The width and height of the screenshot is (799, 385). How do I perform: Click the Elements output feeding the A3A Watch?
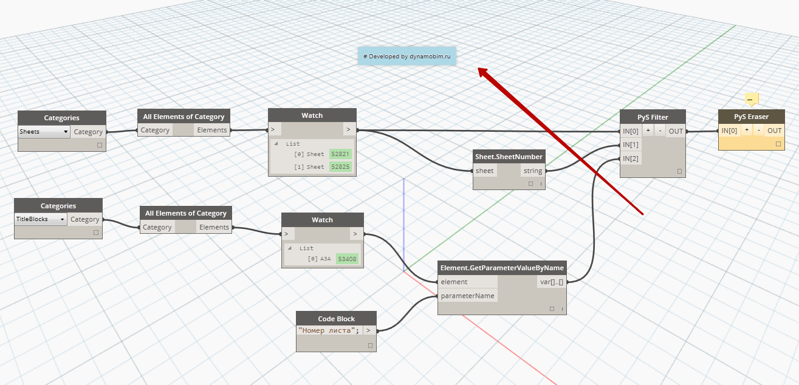coord(214,227)
